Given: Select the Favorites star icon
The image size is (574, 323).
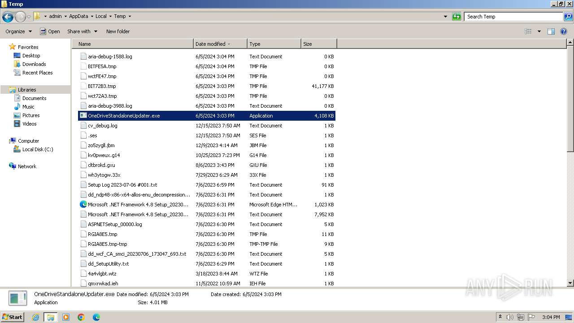Looking at the screenshot, I should (x=13, y=47).
